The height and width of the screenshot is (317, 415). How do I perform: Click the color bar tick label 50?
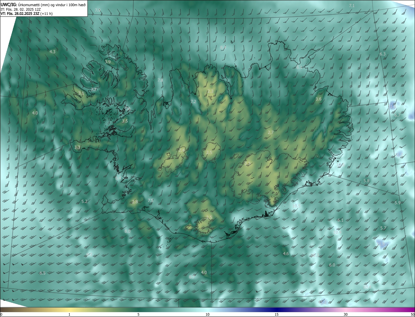click(x=412, y=314)
